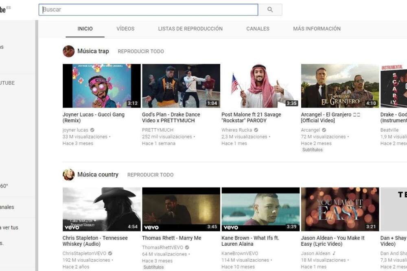The width and height of the screenshot is (407, 271).
Task: Open the Música country section title
Action: 98,174
